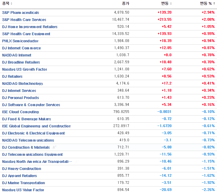This screenshot has width=217, height=193.
Task: Select the closing price 272.8917
Action: (x=121, y=126)
